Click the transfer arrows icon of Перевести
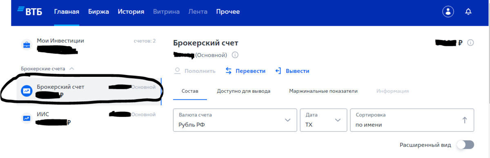490x158 pixels. (x=229, y=71)
